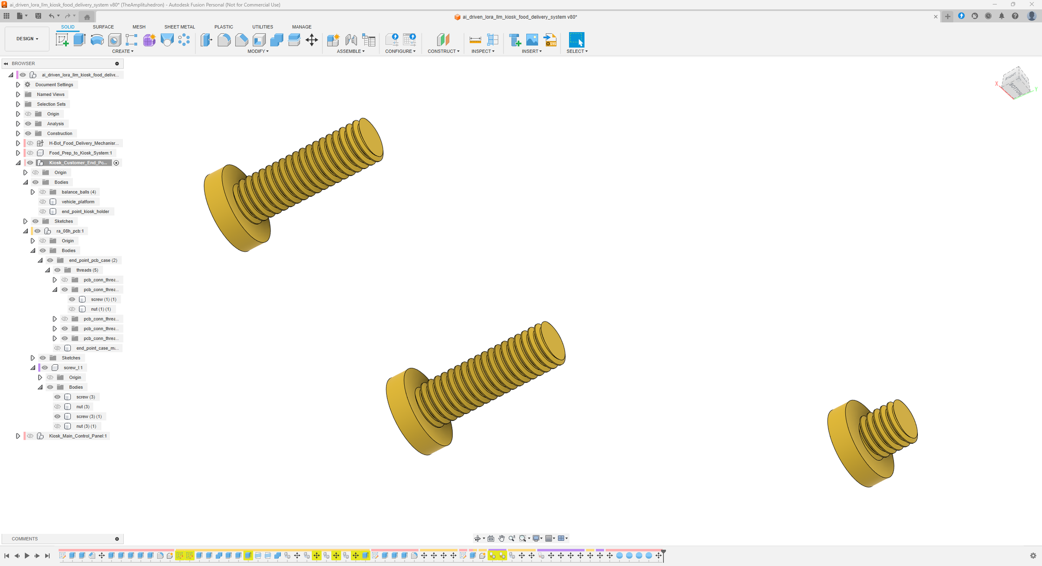Image resolution: width=1042 pixels, height=566 pixels.
Task: Expand the Kiosk_Main_Control_Panel:1 component
Action: [18, 436]
